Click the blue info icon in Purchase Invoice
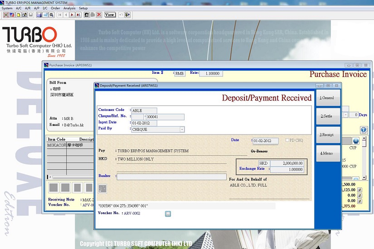 [364, 130]
